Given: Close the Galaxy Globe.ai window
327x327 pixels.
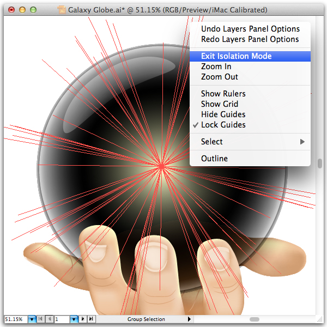Looking at the screenshot, I should [11, 10].
